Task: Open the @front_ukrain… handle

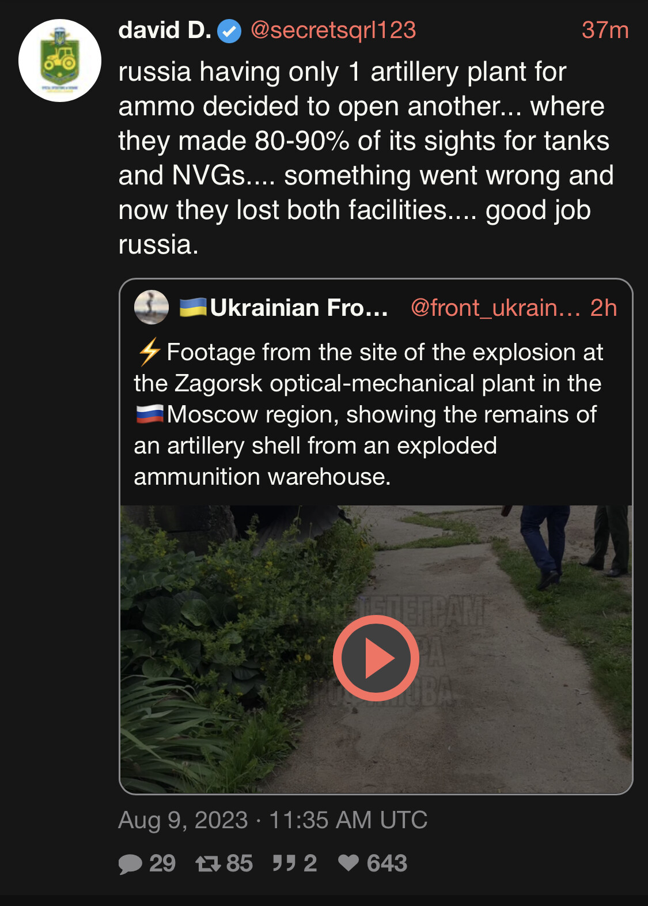Action: (495, 308)
